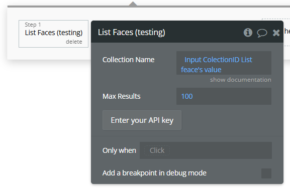
Task: Click the Step 1 caption in the action box
Action: (33, 25)
